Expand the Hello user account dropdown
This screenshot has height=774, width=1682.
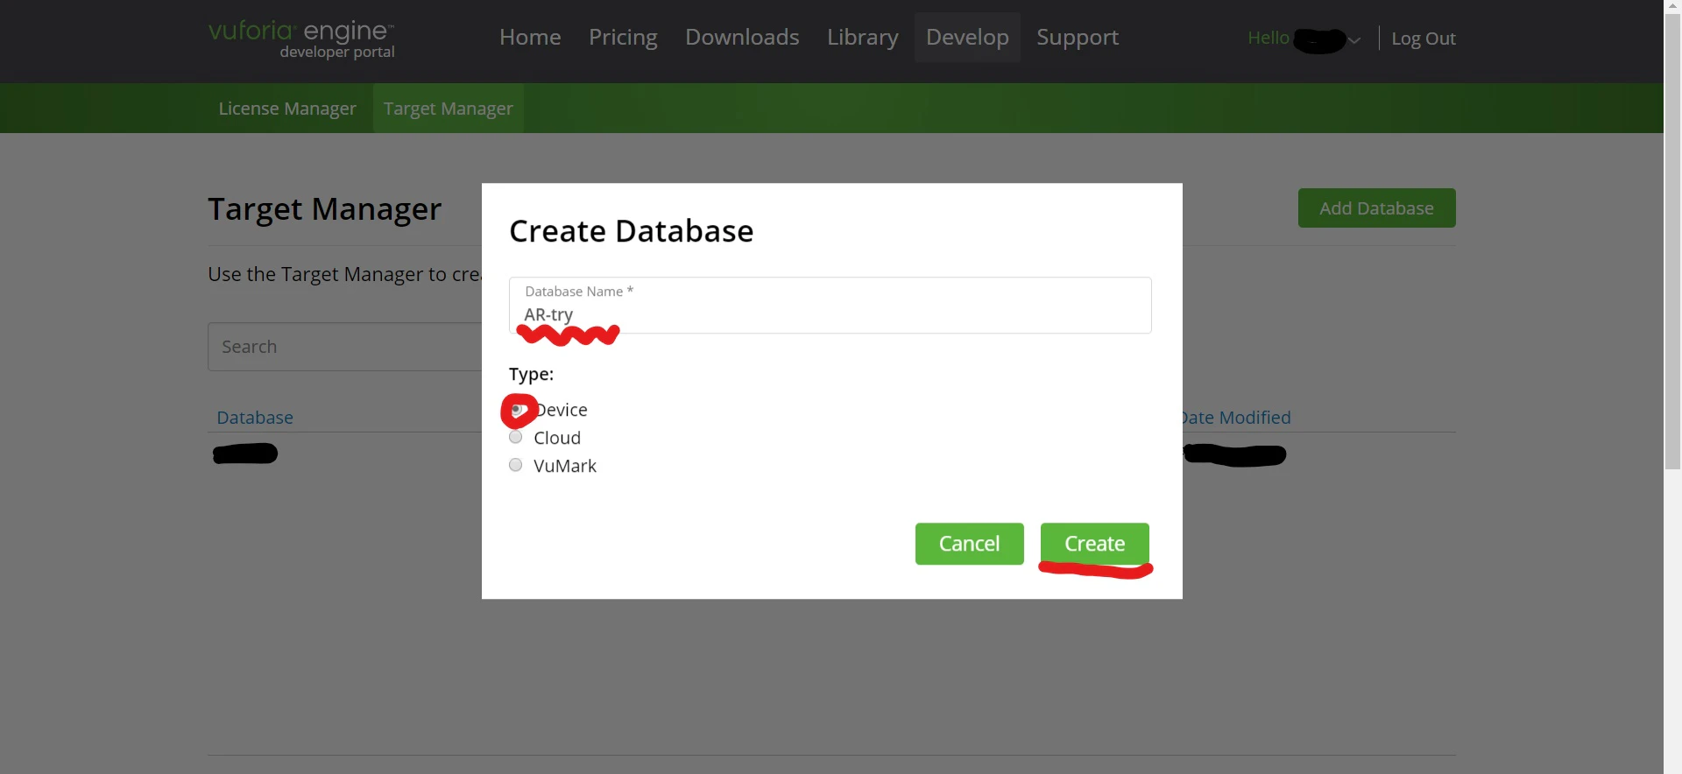coord(1304,39)
